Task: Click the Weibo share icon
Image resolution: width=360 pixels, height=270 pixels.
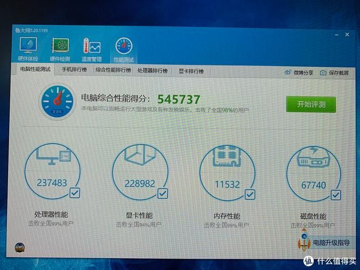Action: pyautogui.click(x=288, y=72)
